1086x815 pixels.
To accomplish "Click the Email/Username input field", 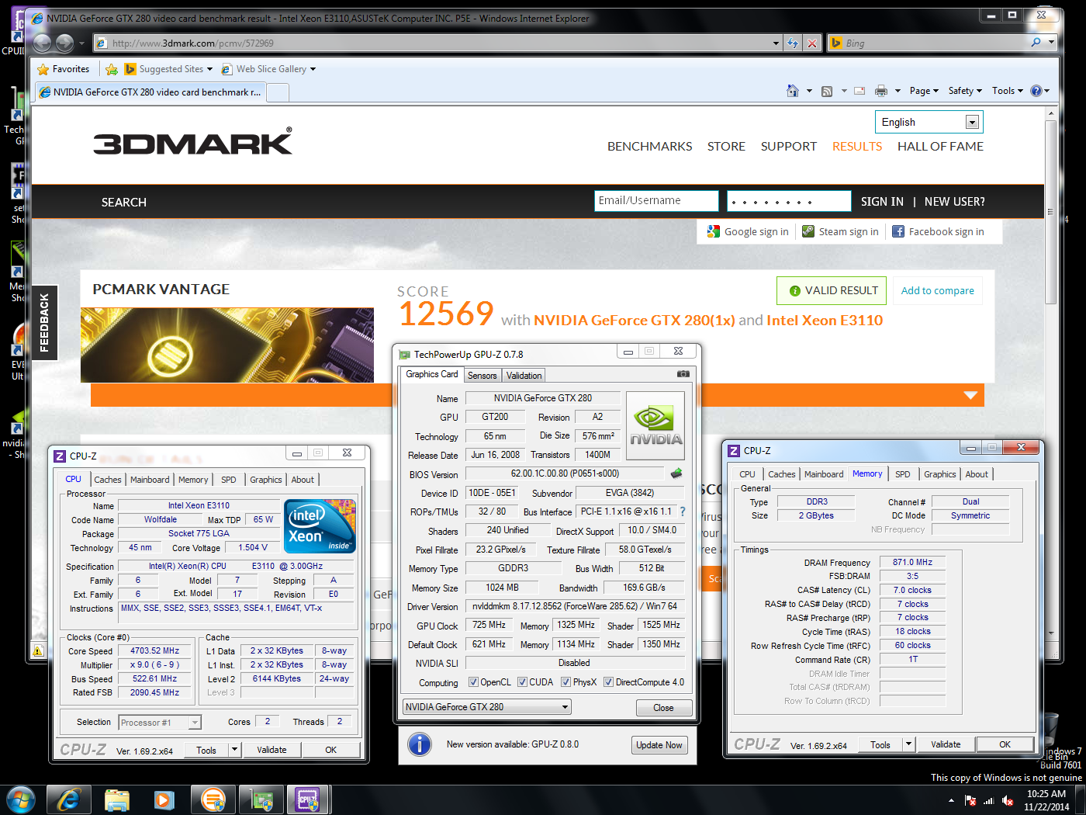I will click(656, 201).
